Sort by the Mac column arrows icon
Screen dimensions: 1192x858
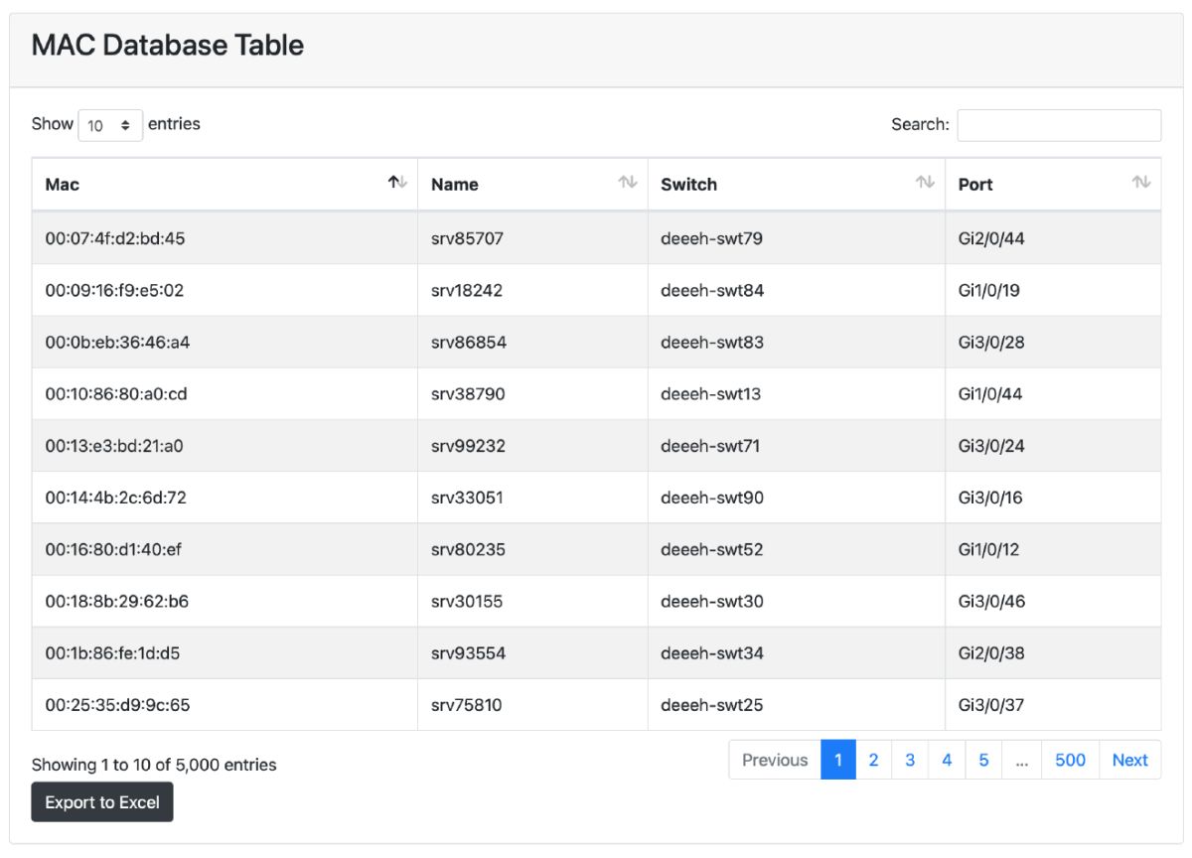(x=397, y=183)
